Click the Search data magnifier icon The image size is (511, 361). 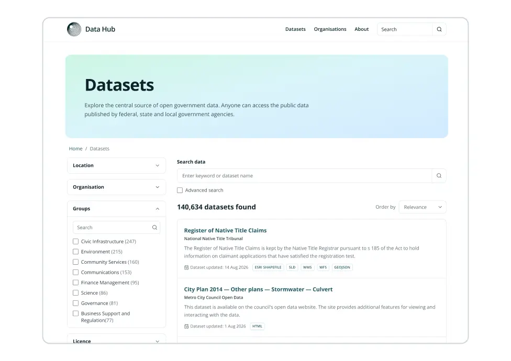439,176
